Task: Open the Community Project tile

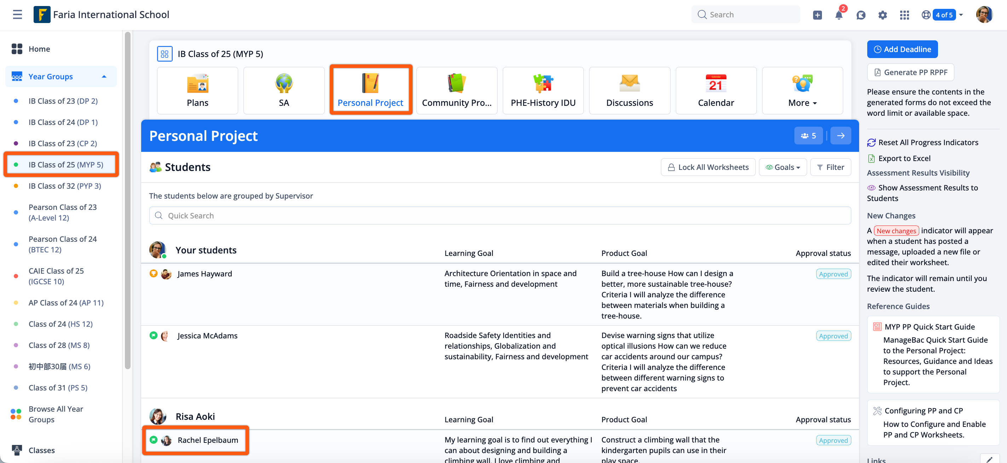Action: point(456,90)
